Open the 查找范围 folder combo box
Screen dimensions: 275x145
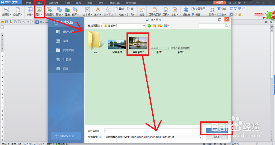(124, 26)
